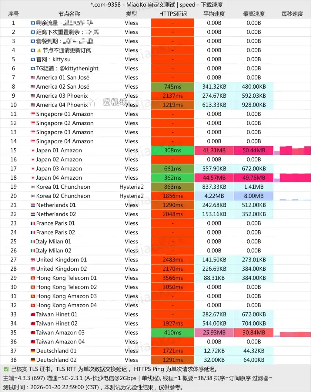The height and width of the screenshot is (392, 311).
Task: Click the HTTPS延迟 column header
Action: pos(173,14)
